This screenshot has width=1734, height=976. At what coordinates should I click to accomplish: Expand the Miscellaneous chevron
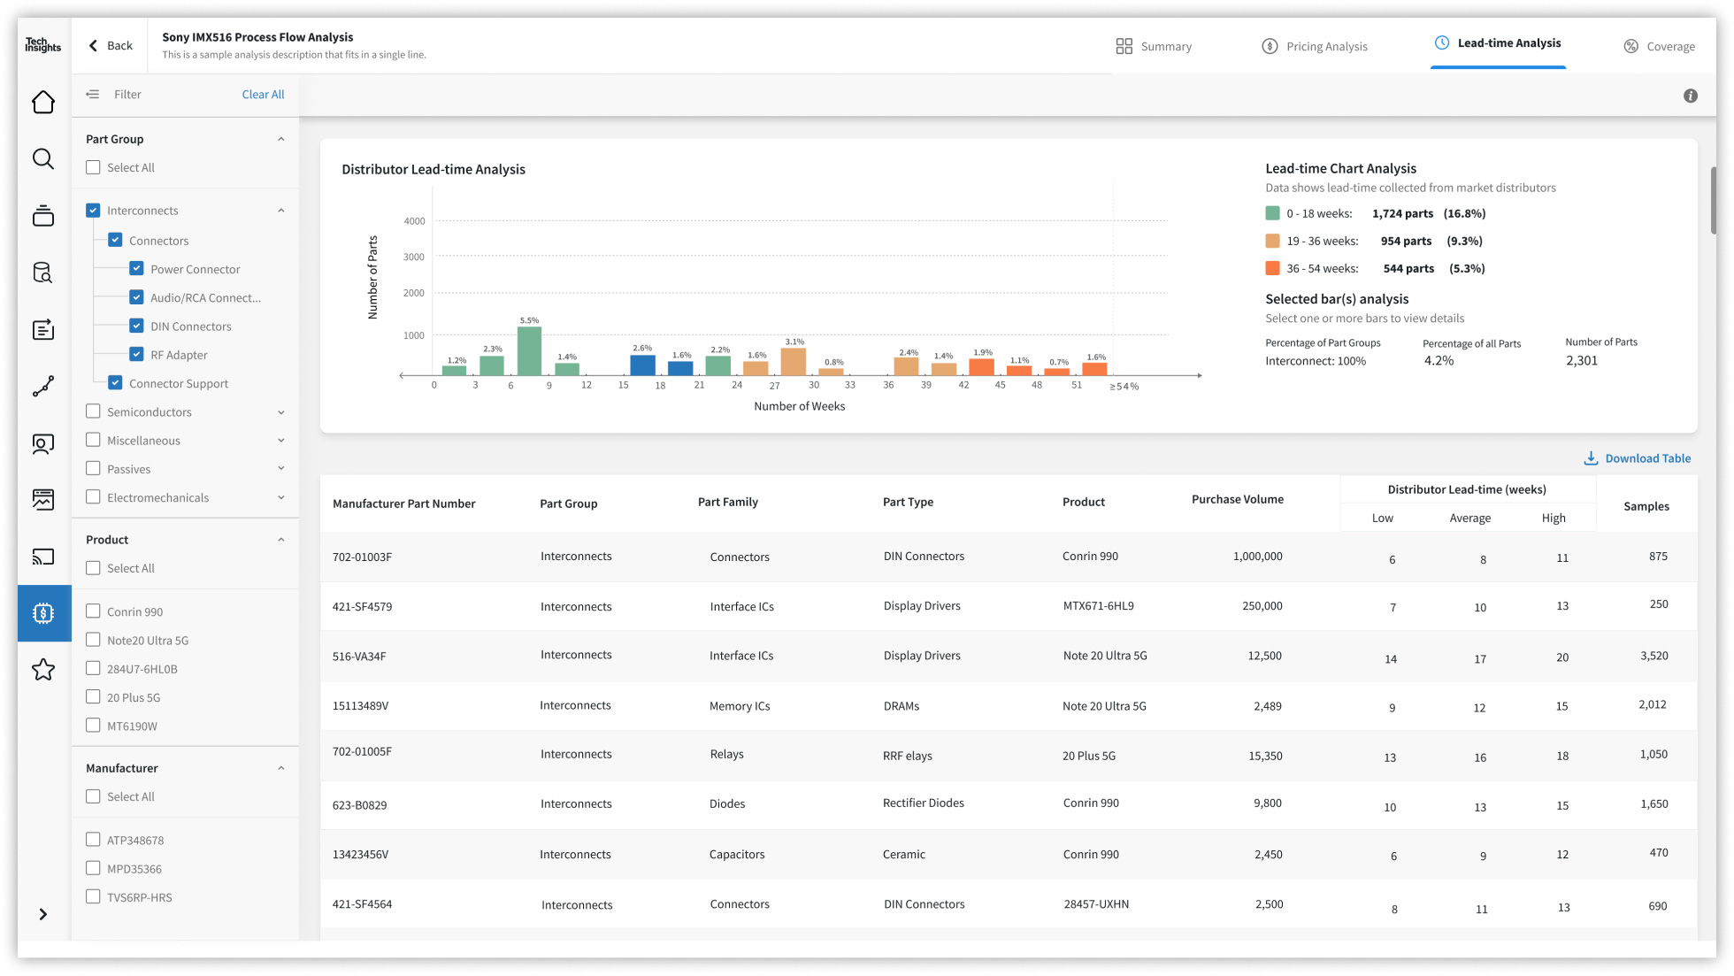point(281,441)
